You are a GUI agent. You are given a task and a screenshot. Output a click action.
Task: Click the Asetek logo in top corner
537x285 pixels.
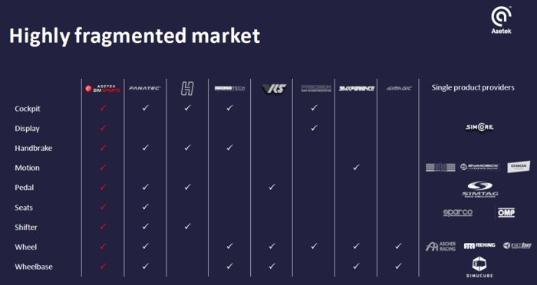click(501, 21)
